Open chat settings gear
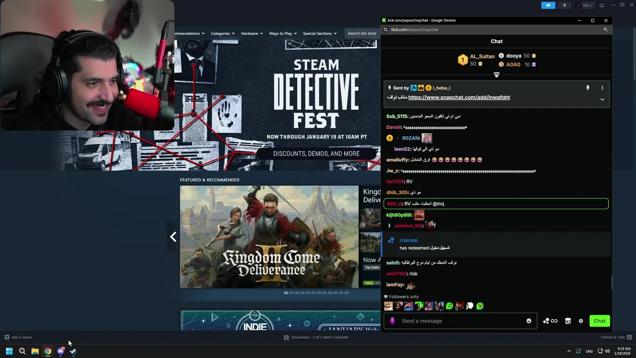 581,321
